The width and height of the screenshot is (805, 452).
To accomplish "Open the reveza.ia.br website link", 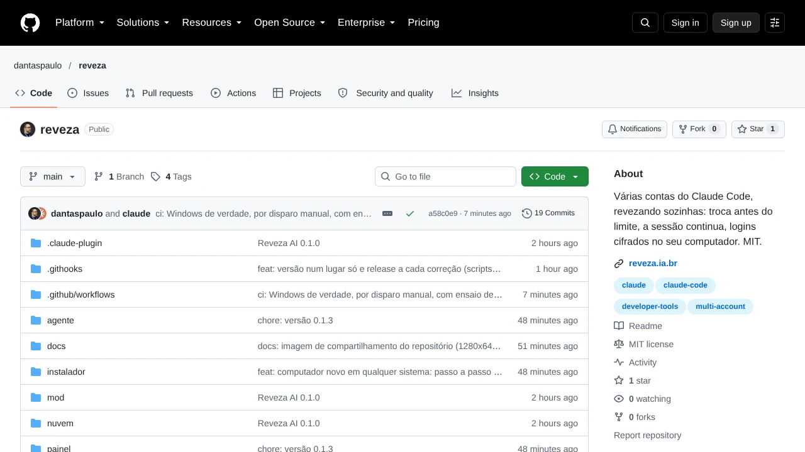I will click(x=653, y=264).
